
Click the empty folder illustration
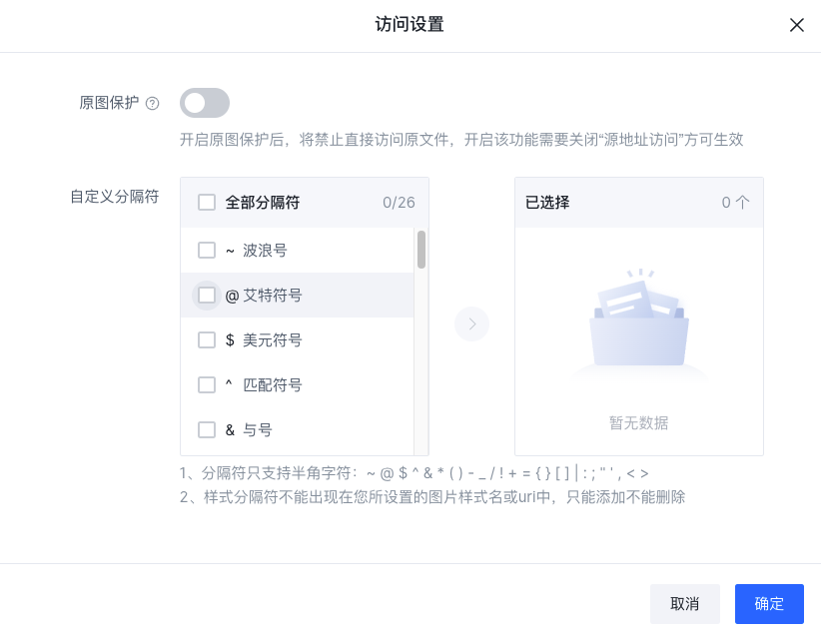pos(639,319)
